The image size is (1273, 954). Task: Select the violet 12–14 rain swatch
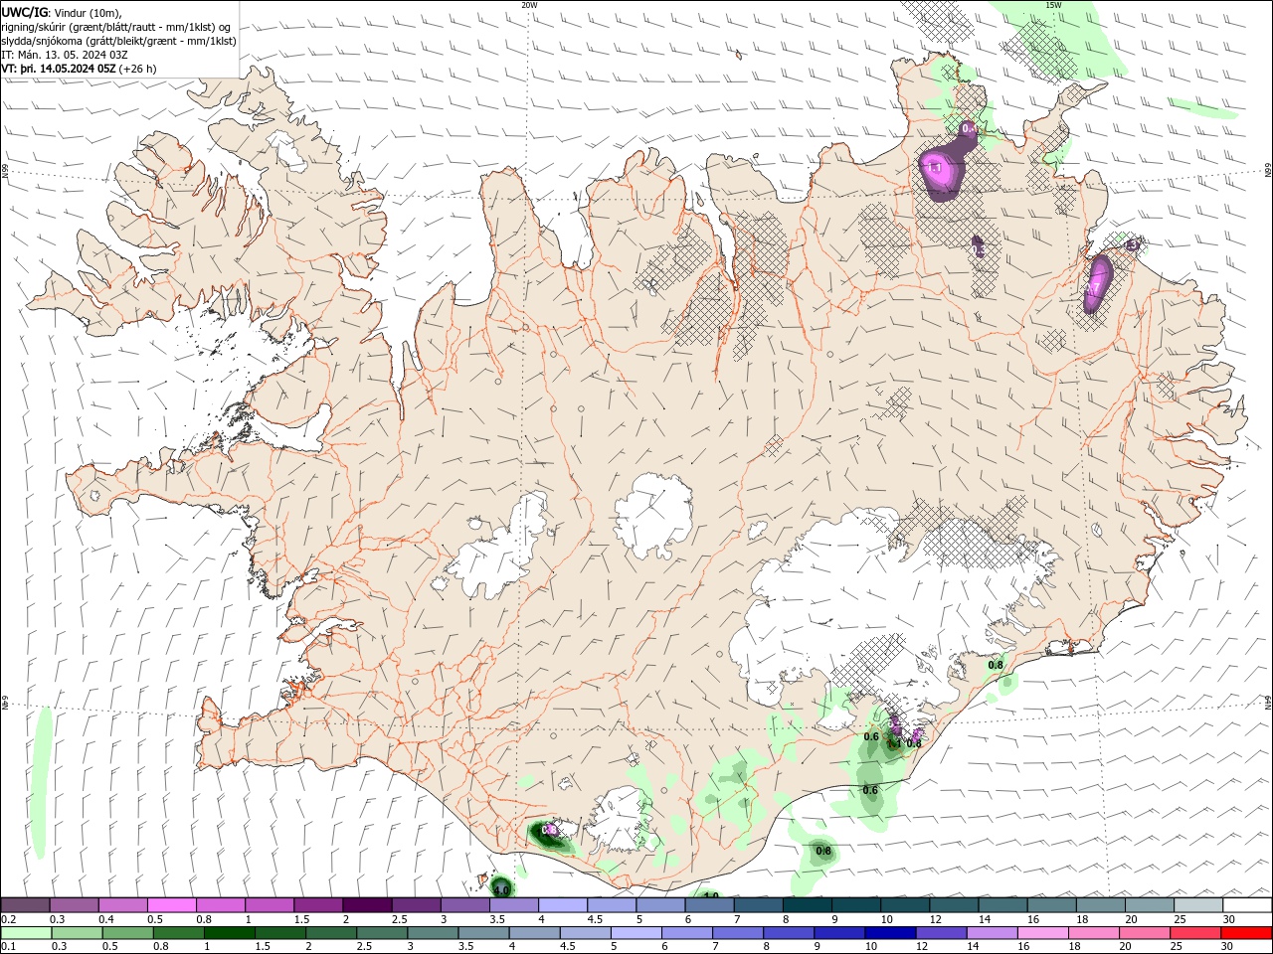[x=941, y=933]
